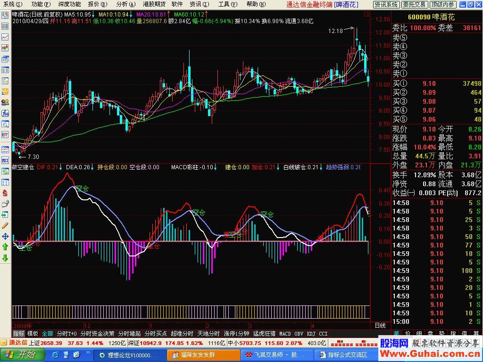Select the MACD indicator tab
The height and width of the screenshot is (362, 483).
coord(285,334)
